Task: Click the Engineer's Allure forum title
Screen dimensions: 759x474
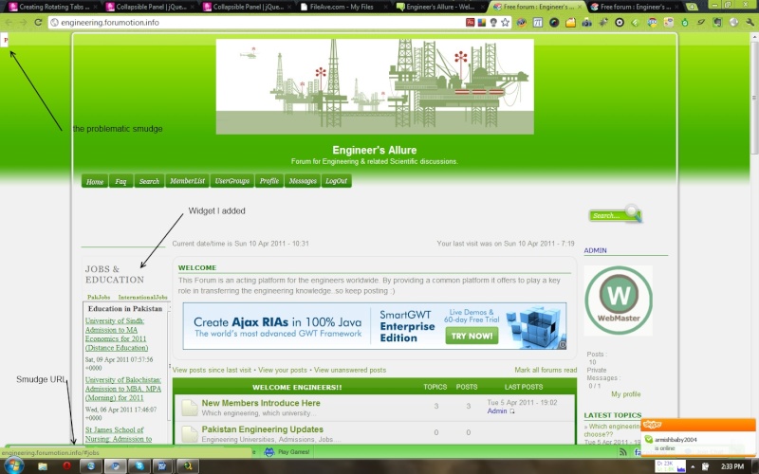Action: pos(375,150)
